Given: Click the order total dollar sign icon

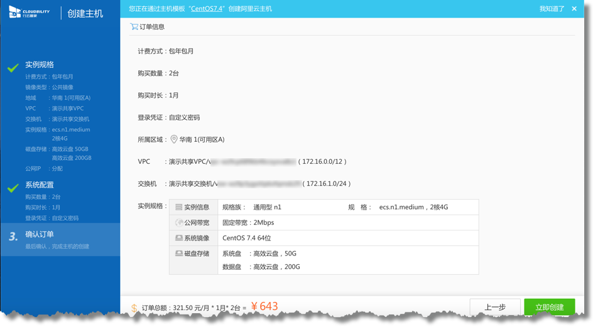Looking at the screenshot, I should [x=134, y=308].
